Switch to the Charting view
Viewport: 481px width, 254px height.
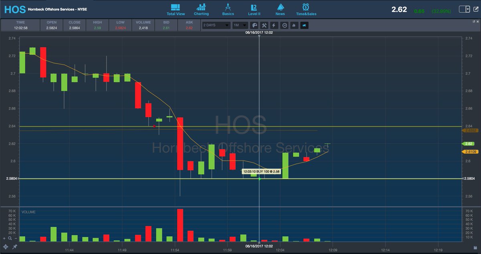coord(201,9)
